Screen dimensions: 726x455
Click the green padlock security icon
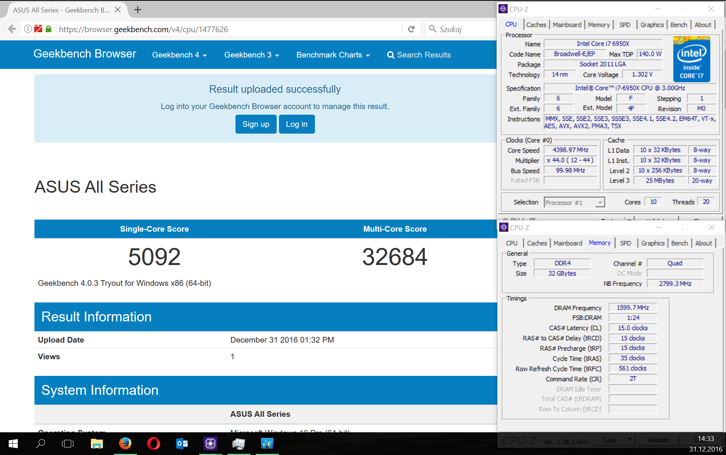[x=48, y=29]
